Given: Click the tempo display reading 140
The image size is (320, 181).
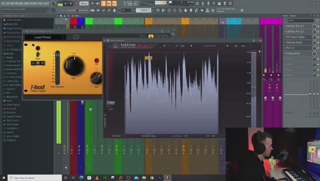Looking at the screenshot, I should tap(84, 3).
